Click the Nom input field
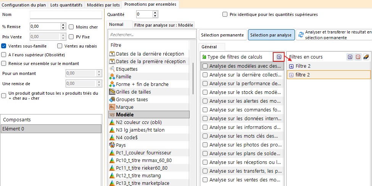This screenshot has height=186, width=372. pos(66,15)
